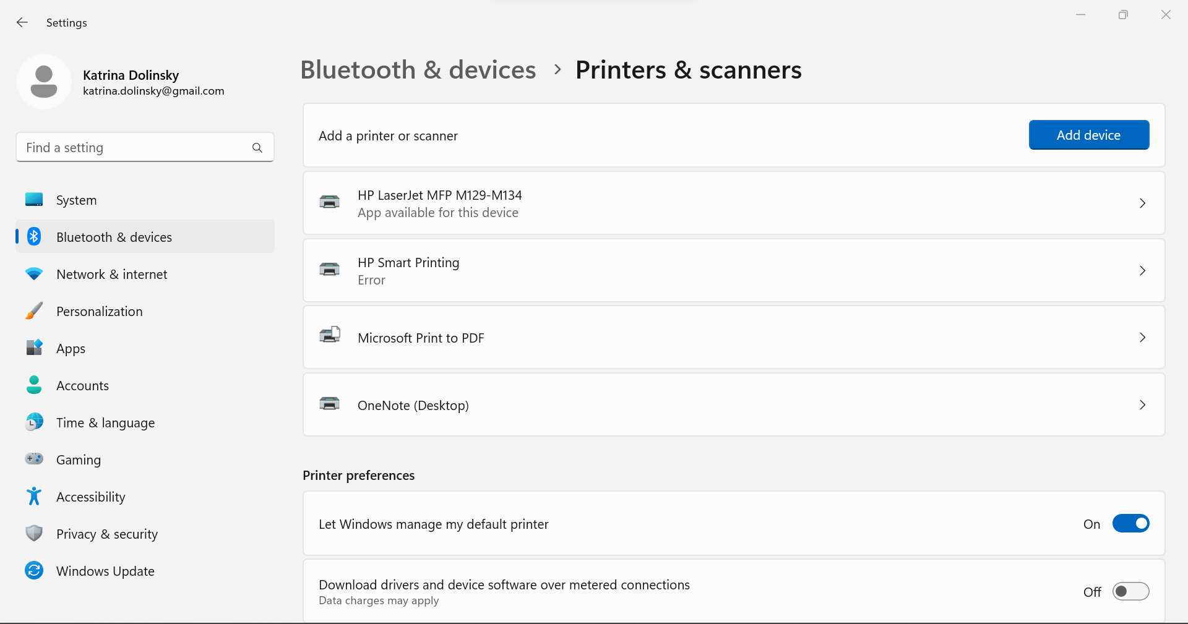The height and width of the screenshot is (624, 1188).
Task: Expand HP Smart Printing entry chevron
Action: [1142, 271]
